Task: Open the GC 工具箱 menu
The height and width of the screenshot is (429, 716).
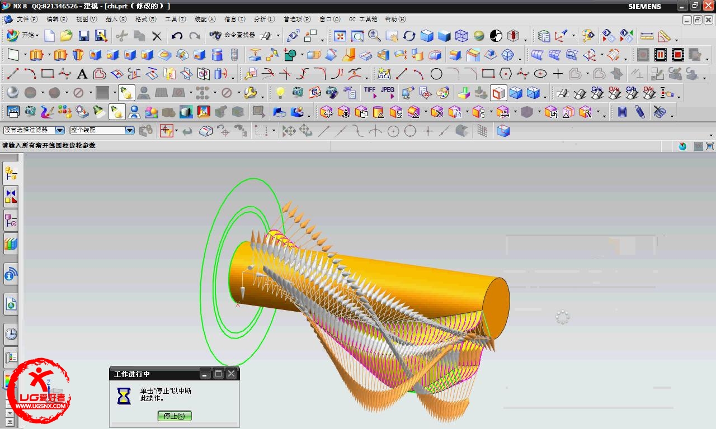Action: tap(363, 19)
